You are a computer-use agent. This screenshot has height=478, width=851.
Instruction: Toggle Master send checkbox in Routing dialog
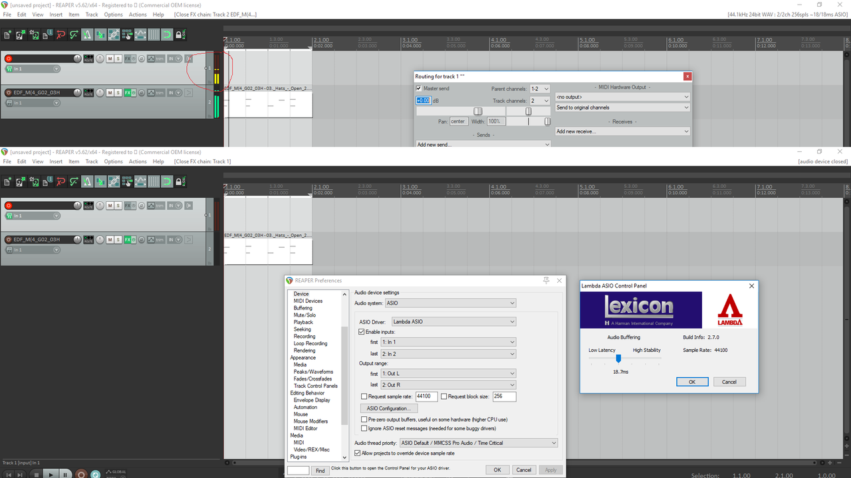pyautogui.click(x=419, y=88)
